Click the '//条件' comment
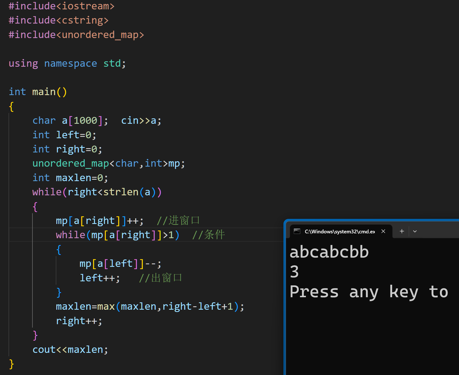This screenshot has height=375, width=459. pos(209,235)
